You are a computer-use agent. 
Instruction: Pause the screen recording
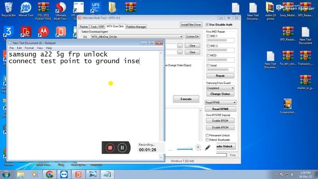[x=122, y=148]
